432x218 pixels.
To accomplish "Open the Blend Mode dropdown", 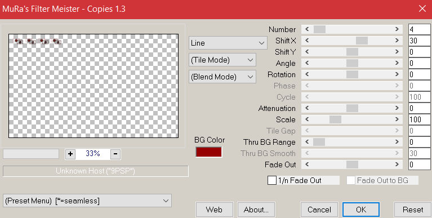I will 222,77.
